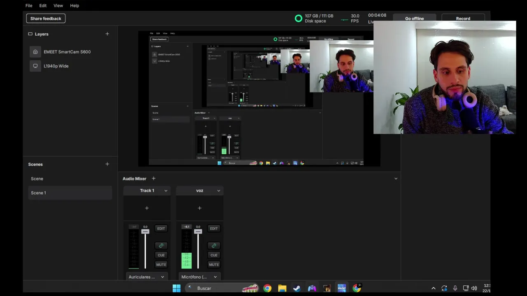Click EDIT on the voz track
Screen dimensions: 527x296
pos(214,229)
